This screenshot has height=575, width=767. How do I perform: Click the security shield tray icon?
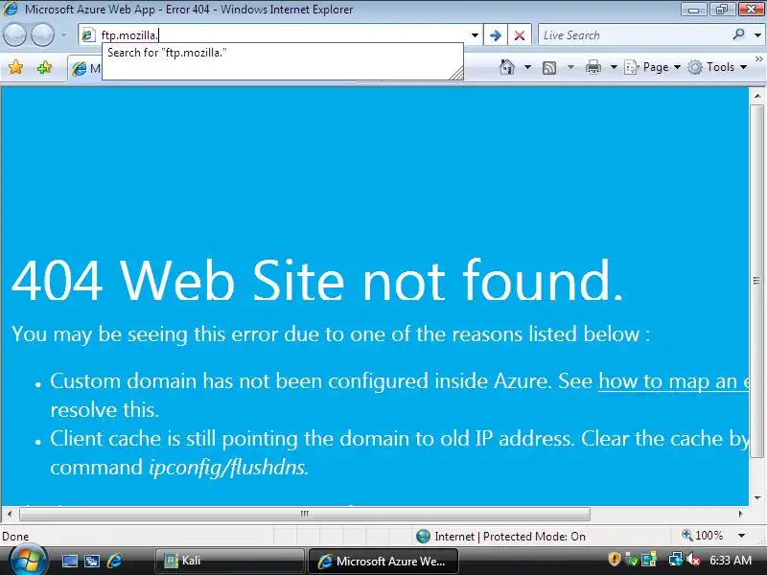coord(615,560)
